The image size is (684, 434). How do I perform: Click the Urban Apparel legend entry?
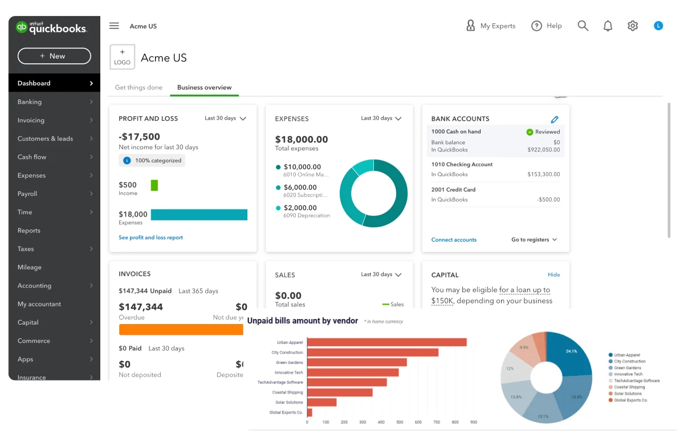pos(624,355)
